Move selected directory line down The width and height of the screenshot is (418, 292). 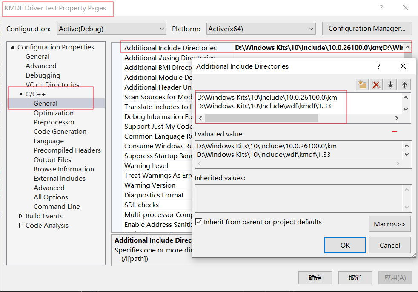390,84
